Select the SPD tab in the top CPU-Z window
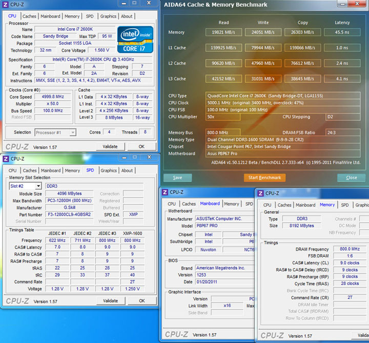This screenshot has width=369, height=343. [90, 16]
